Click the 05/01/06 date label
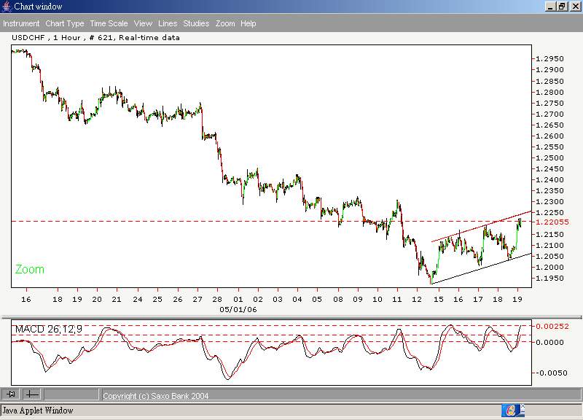 (x=238, y=309)
